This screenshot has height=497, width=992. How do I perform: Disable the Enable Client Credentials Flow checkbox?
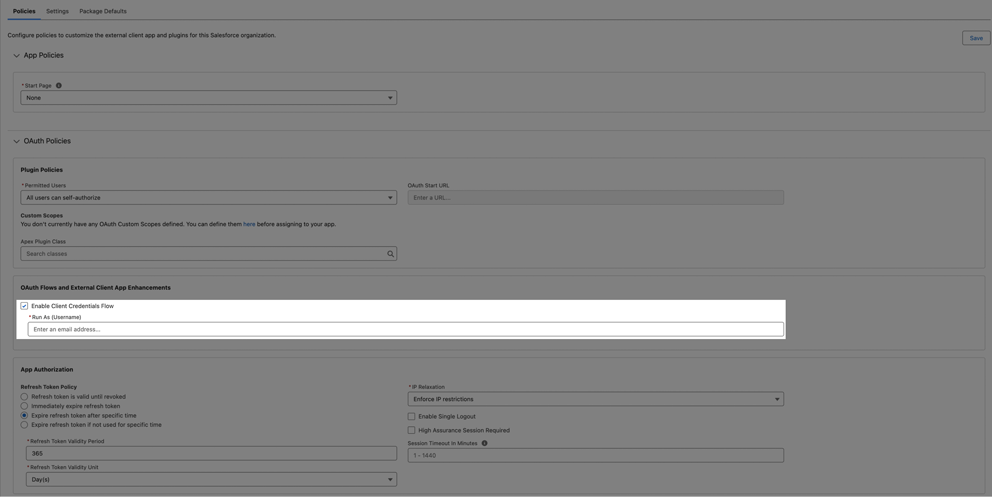pyautogui.click(x=24, y=306)
